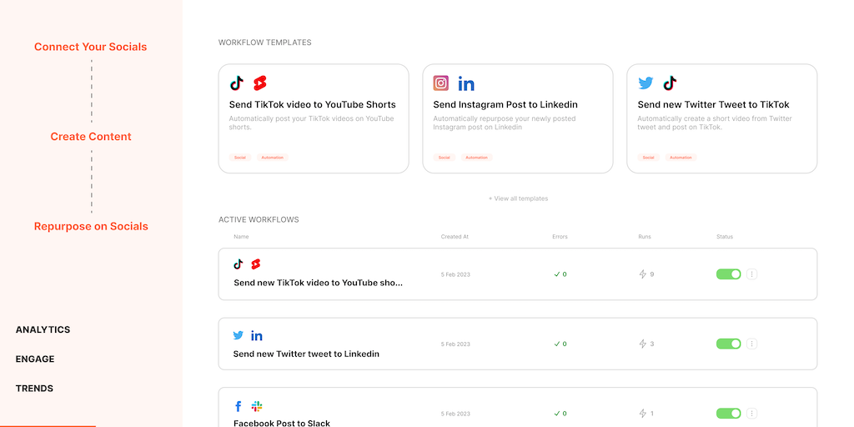
Task: Select the Connect Your Socials step
Action: coord(91,47)
